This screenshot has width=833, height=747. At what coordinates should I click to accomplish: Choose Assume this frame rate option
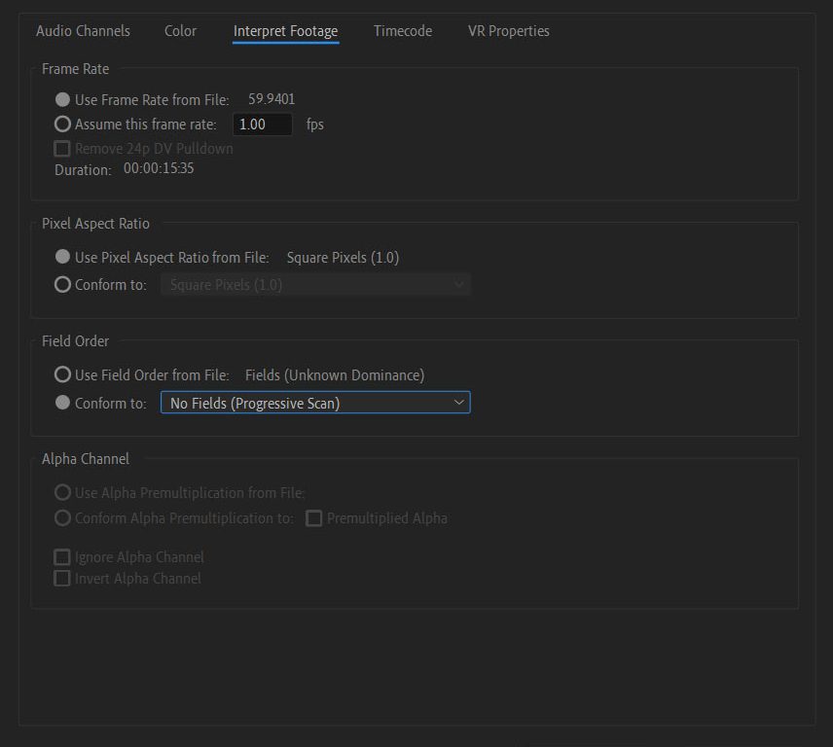pos(63,124)
